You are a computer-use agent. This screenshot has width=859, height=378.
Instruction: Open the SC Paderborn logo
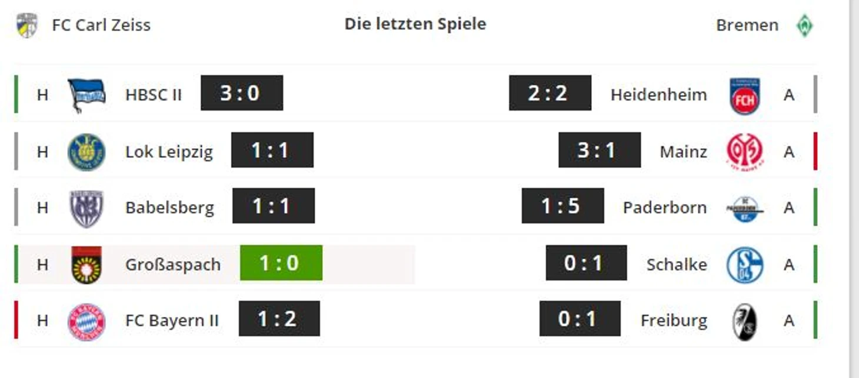coord(745,208)
